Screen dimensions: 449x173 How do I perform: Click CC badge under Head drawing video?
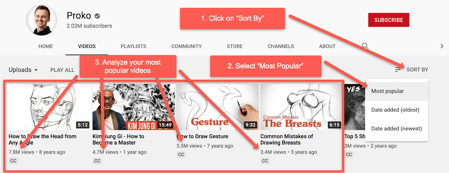coord(13,161)
